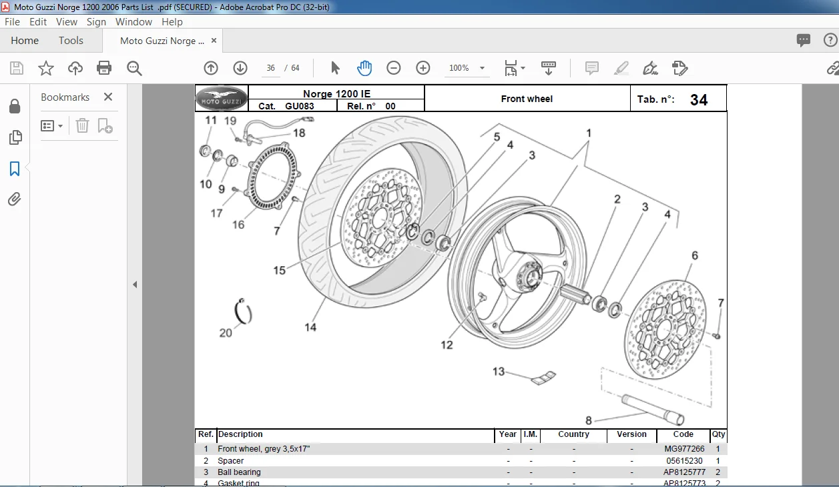This screenshot has width=839, height=487.
Task: Click the Moto Guzzi logo in page header
Action: tap(222, 99)
